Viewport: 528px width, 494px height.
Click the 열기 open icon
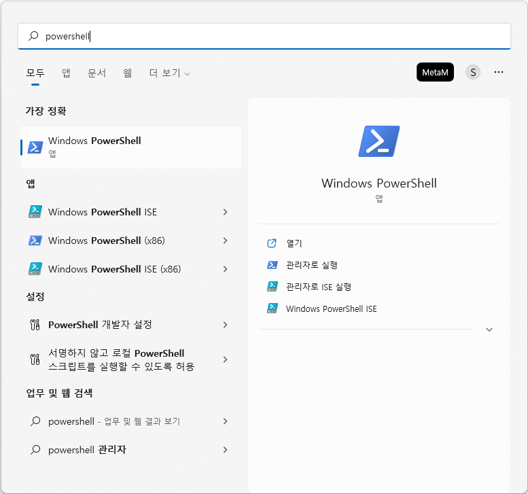(272, 243)
